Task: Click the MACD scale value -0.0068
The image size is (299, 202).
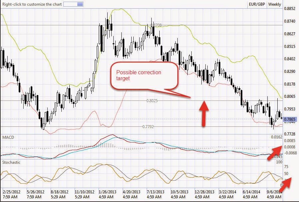Action: coord(290,153)
